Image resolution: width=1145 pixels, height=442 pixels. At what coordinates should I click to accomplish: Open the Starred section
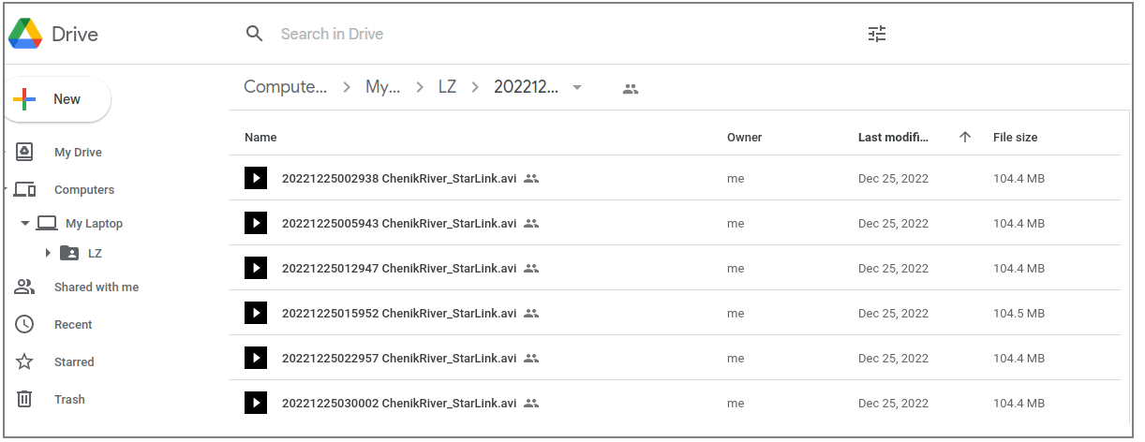click(74, 362)
